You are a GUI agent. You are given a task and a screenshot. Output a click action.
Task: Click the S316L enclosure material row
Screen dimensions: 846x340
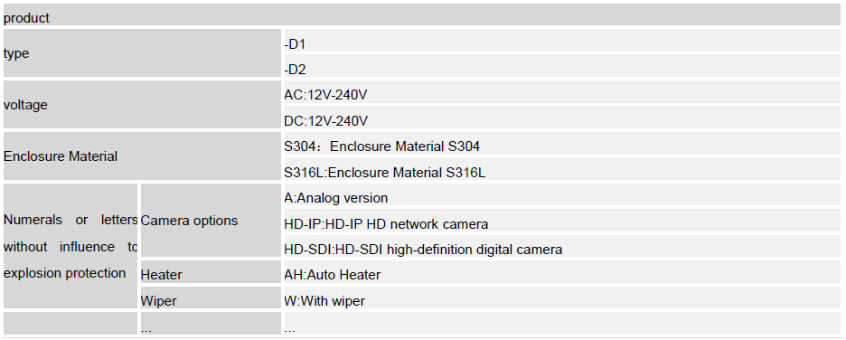point(561,168)
